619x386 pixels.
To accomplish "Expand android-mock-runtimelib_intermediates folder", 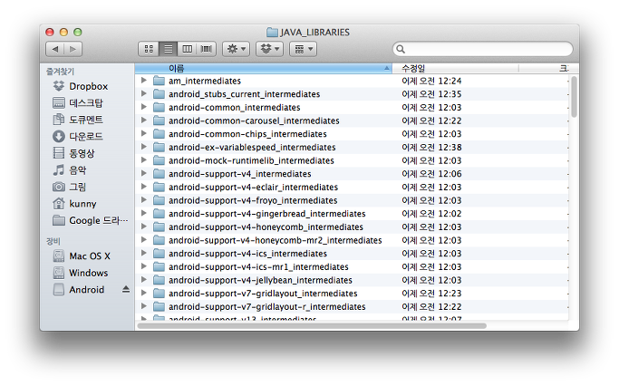I will (x=144, y=160).
